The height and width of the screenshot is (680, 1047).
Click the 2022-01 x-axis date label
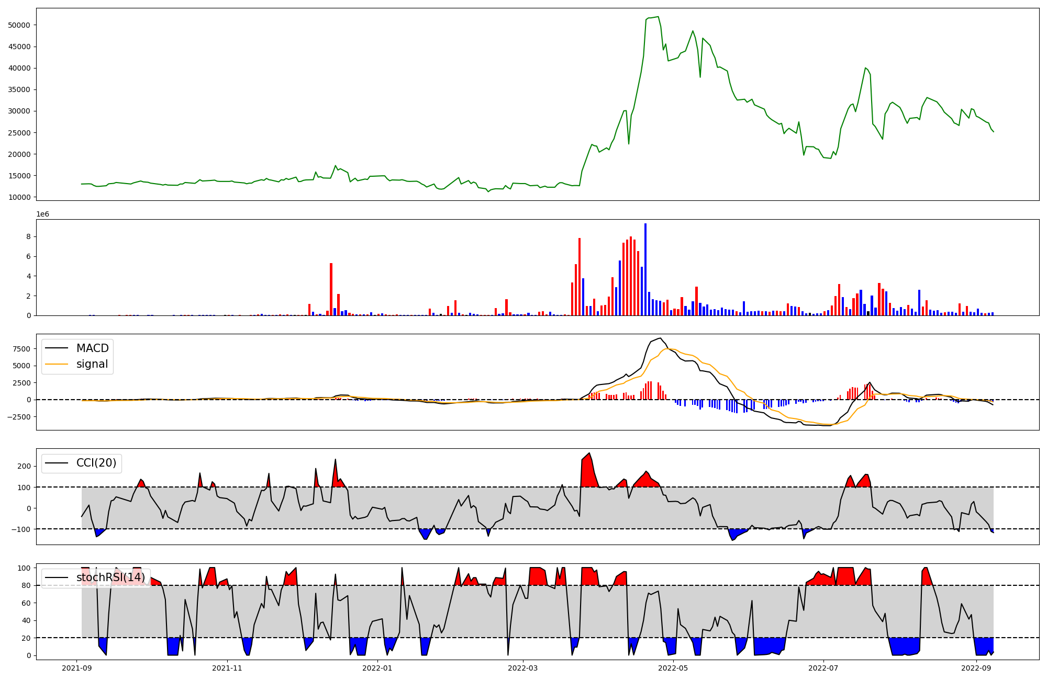click(x=377, y=668)
